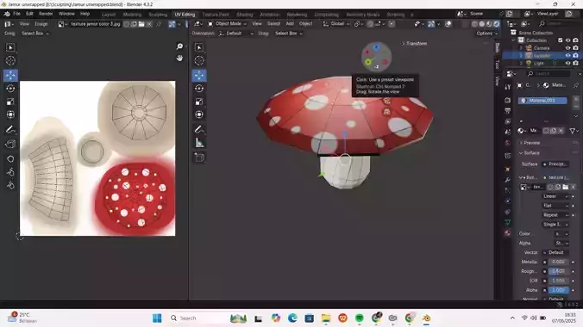Open the Object Mode dropdown
Image resolution: width=583 pixels, height=327 pixels.
[227, 24]
